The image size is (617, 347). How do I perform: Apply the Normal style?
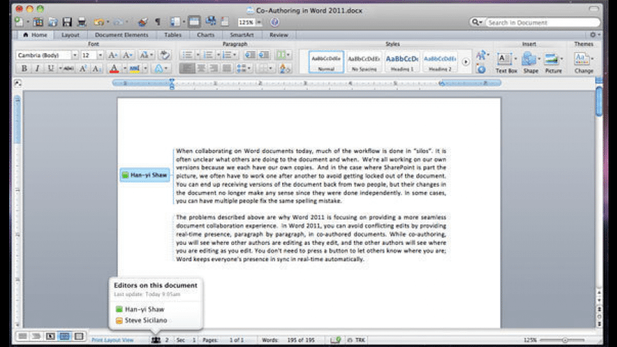(326, 62)
